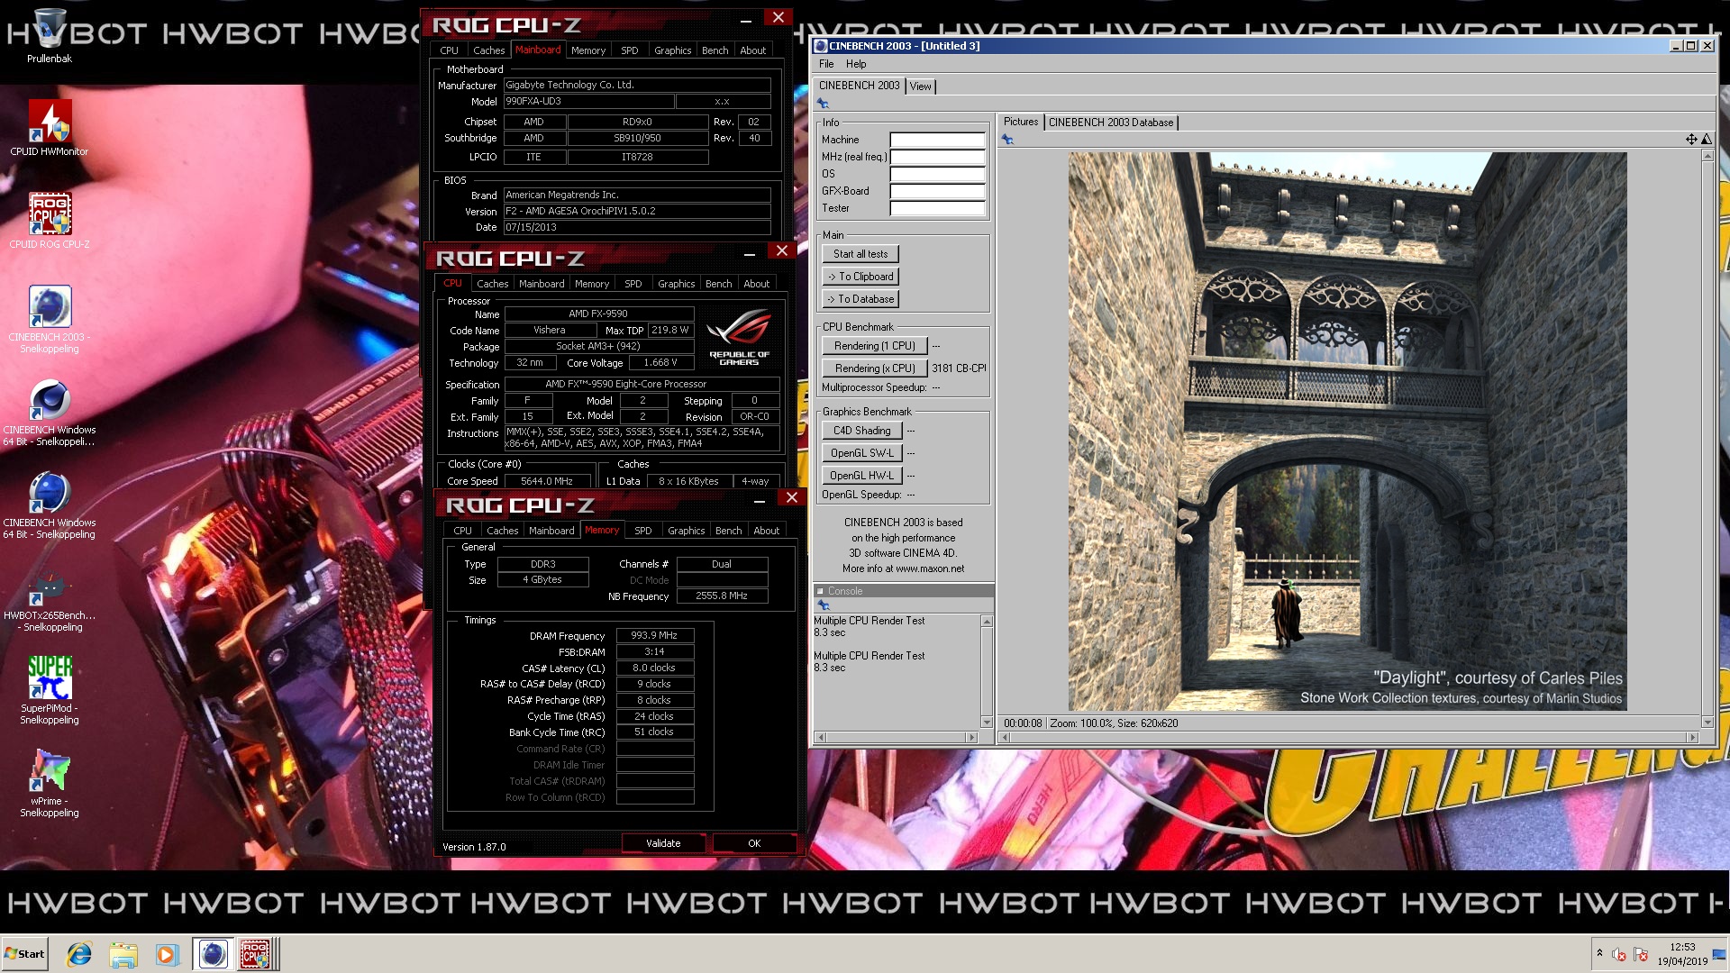Screen dimensions: 1730x973
Task: Run the C4D Shading test
Action: (860, 431)
